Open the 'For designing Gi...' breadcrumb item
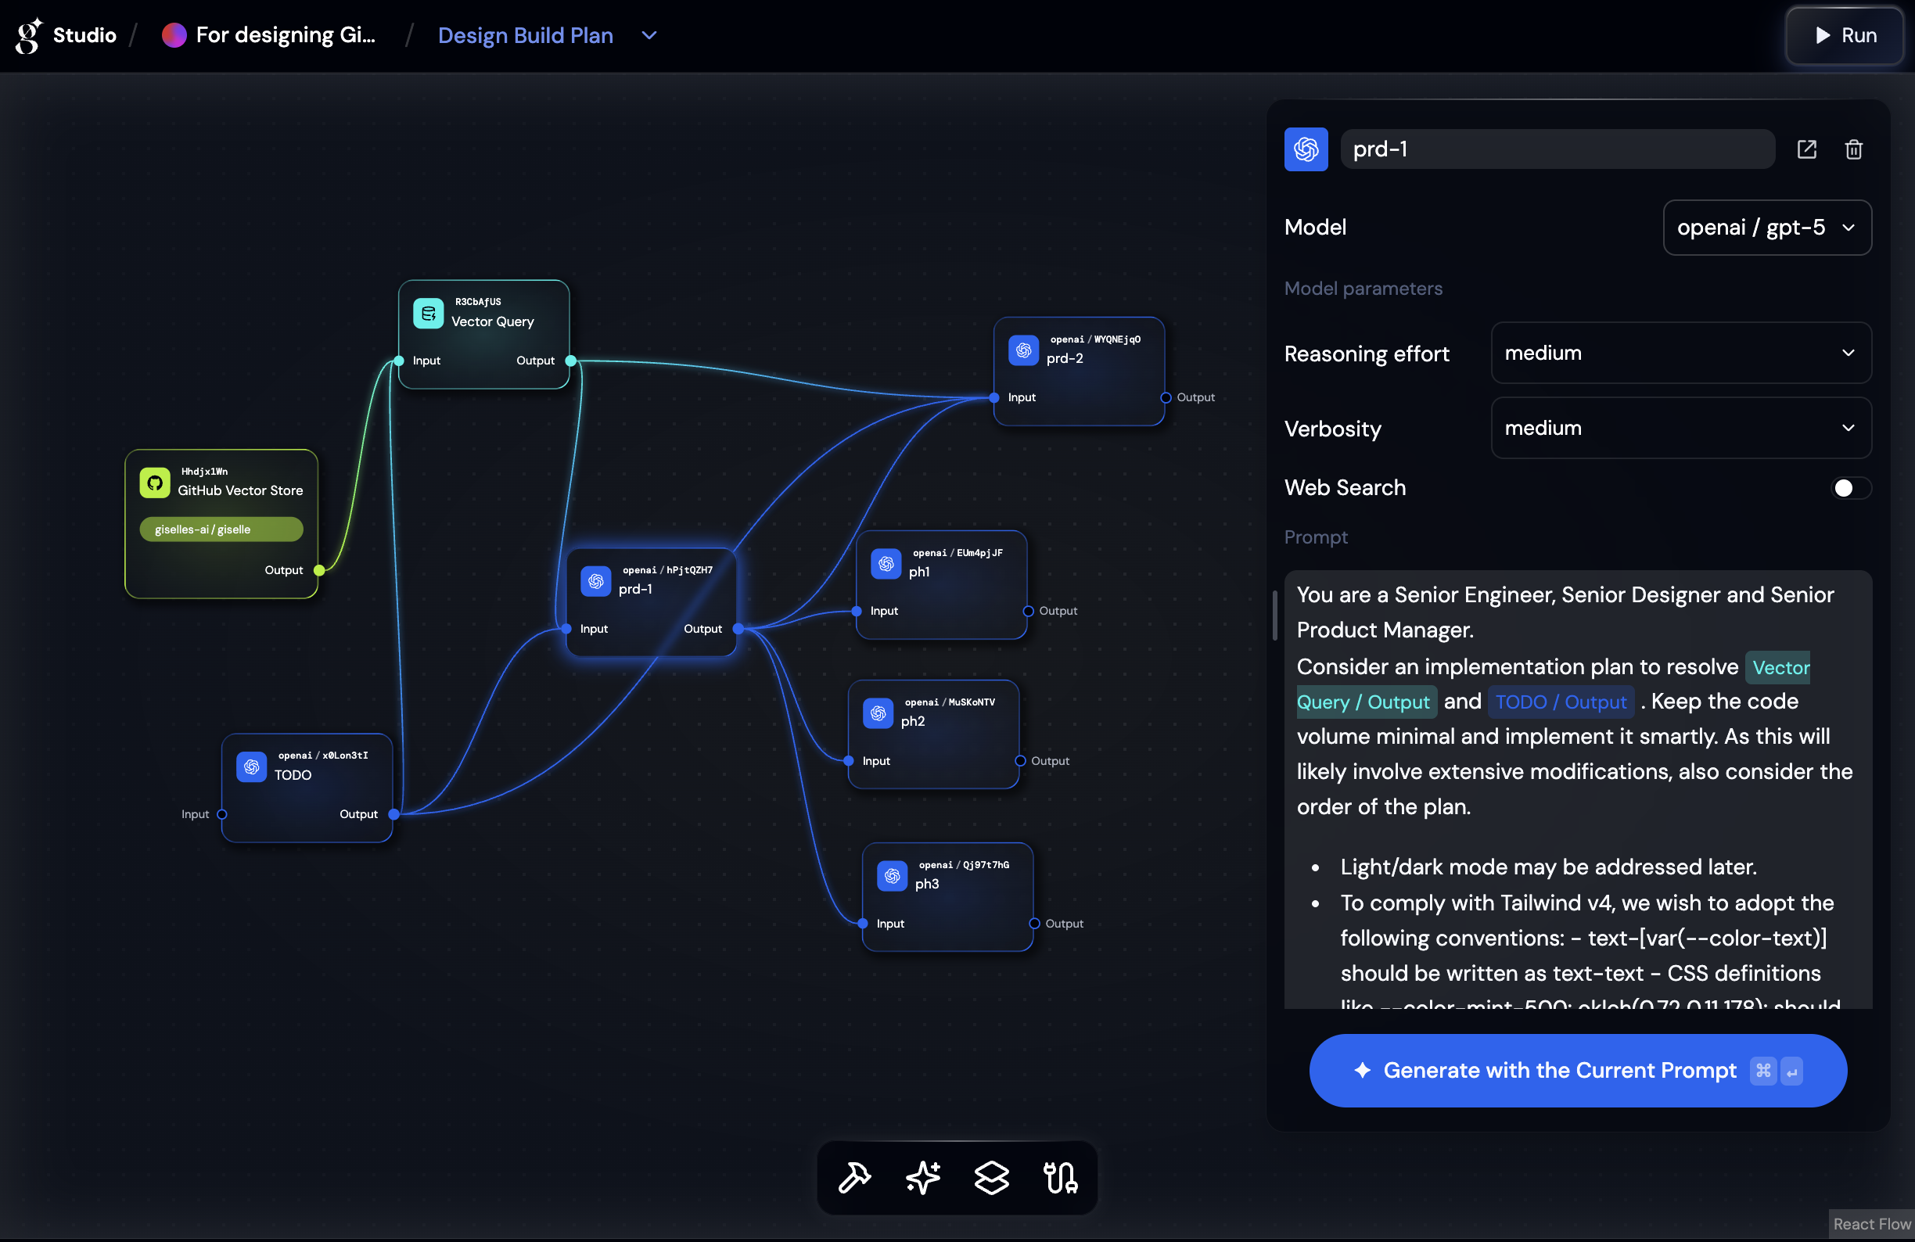 pos(286,35)
